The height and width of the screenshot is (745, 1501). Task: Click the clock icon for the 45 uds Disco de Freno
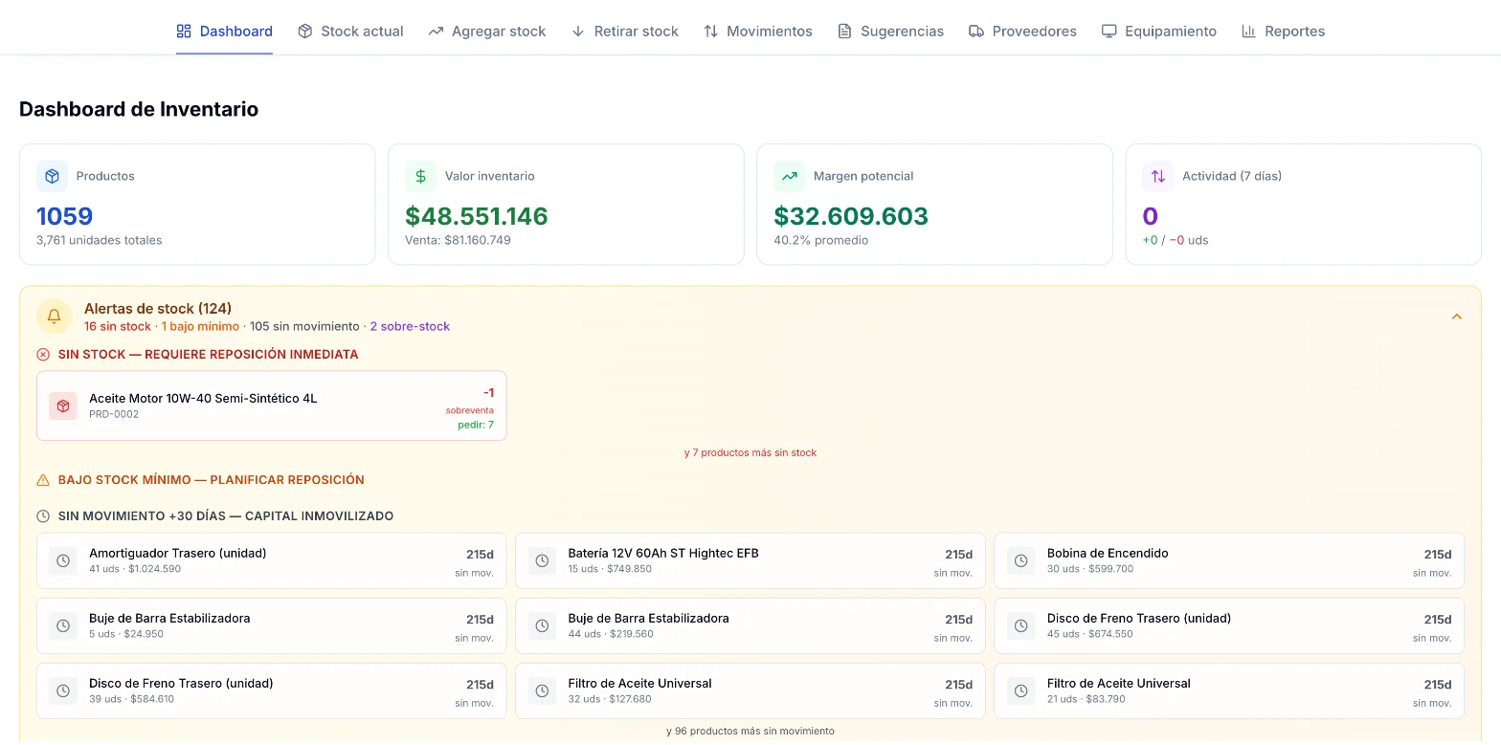(1021, 625)
